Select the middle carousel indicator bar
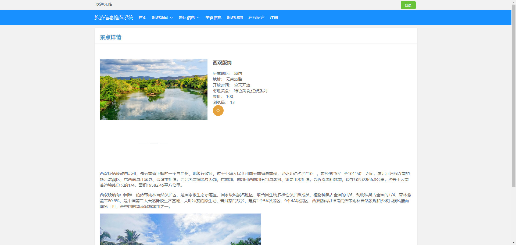The width and height of the screenshot is (516, 245). [x=154, y=144]
